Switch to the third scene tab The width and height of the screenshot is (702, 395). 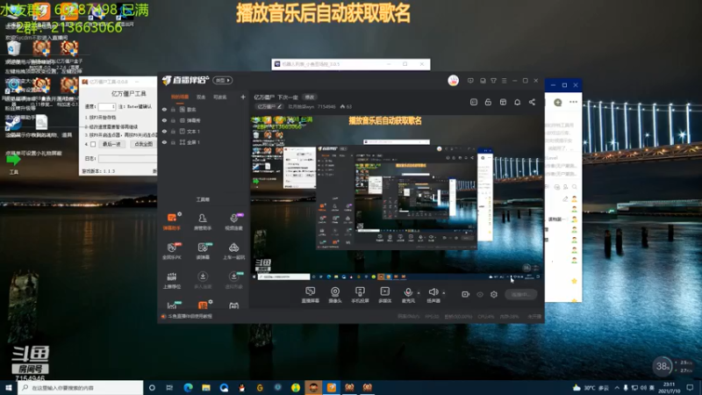220,97
